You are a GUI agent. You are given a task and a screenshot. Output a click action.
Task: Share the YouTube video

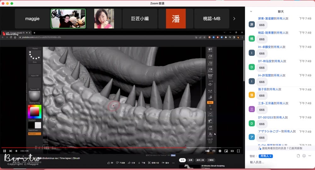(131, 163)
